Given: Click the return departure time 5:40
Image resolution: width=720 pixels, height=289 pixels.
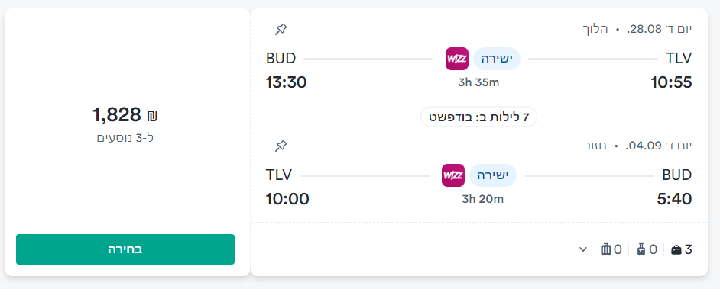Looking at the screenshot, I should pos(675,200).
